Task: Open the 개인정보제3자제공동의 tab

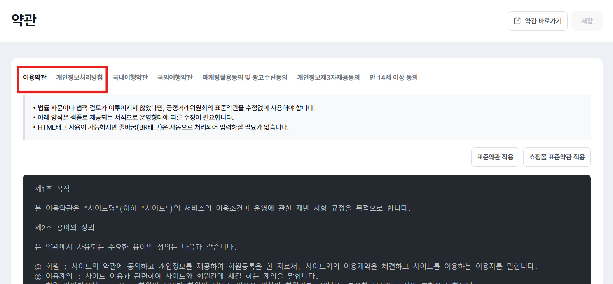Action: 328,78
